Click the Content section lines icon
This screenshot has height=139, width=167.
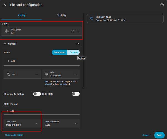(x=5, y=44)
